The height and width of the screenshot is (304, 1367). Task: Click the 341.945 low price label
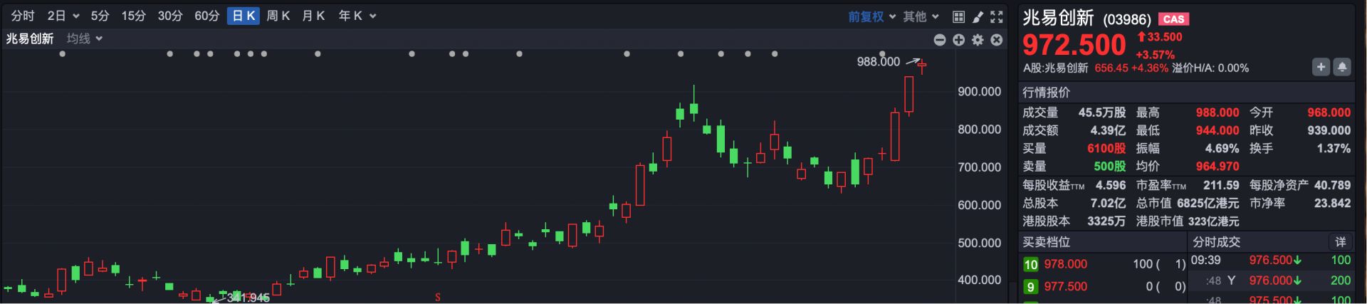tap(248, 298)
